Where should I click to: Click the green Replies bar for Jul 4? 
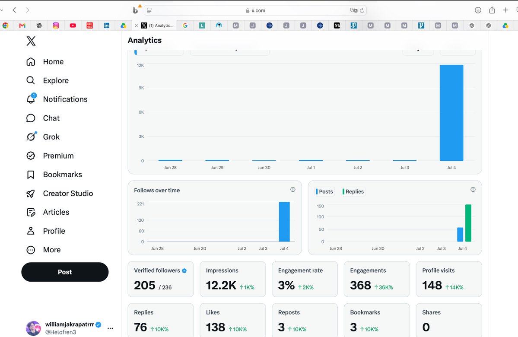point(468,223)
